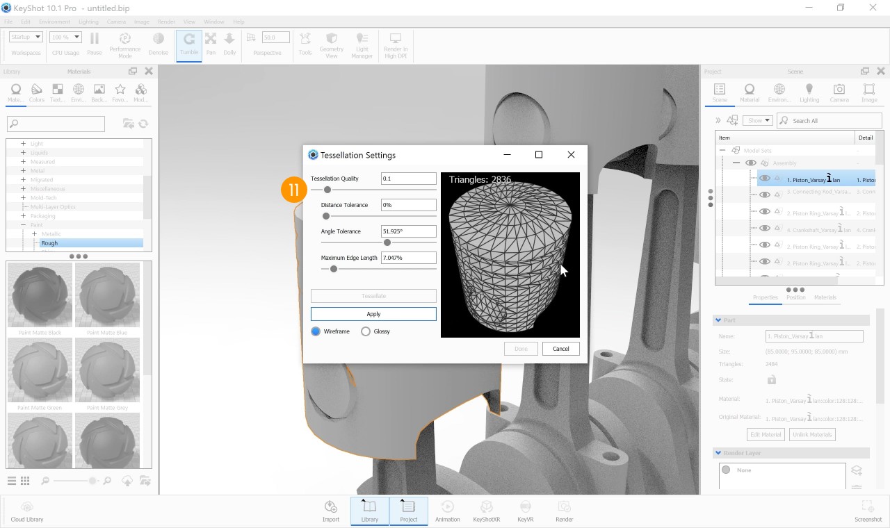Click the Edit Material button
This screenshot has width=890, height=528.
(766, 434)
